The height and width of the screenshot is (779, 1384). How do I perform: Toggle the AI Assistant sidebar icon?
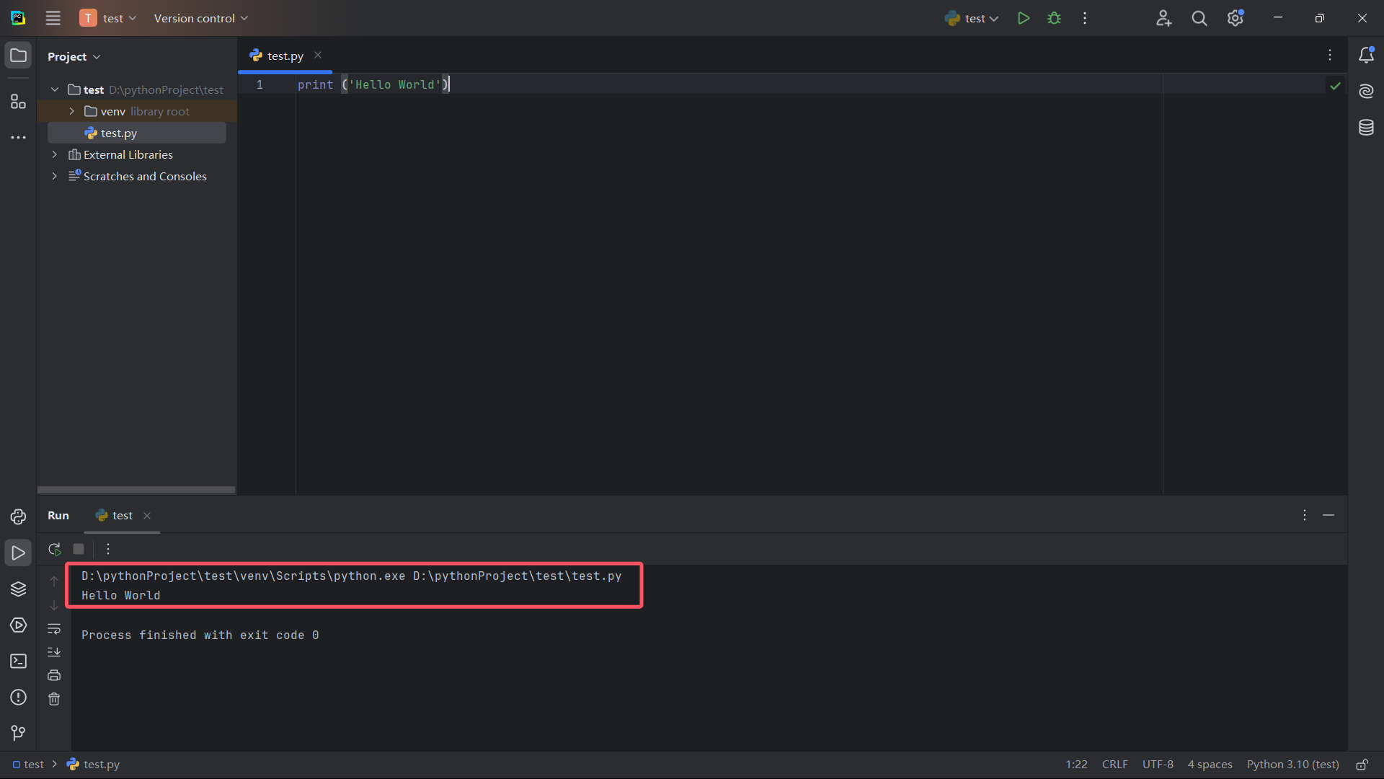click(x=1366, y=90)
